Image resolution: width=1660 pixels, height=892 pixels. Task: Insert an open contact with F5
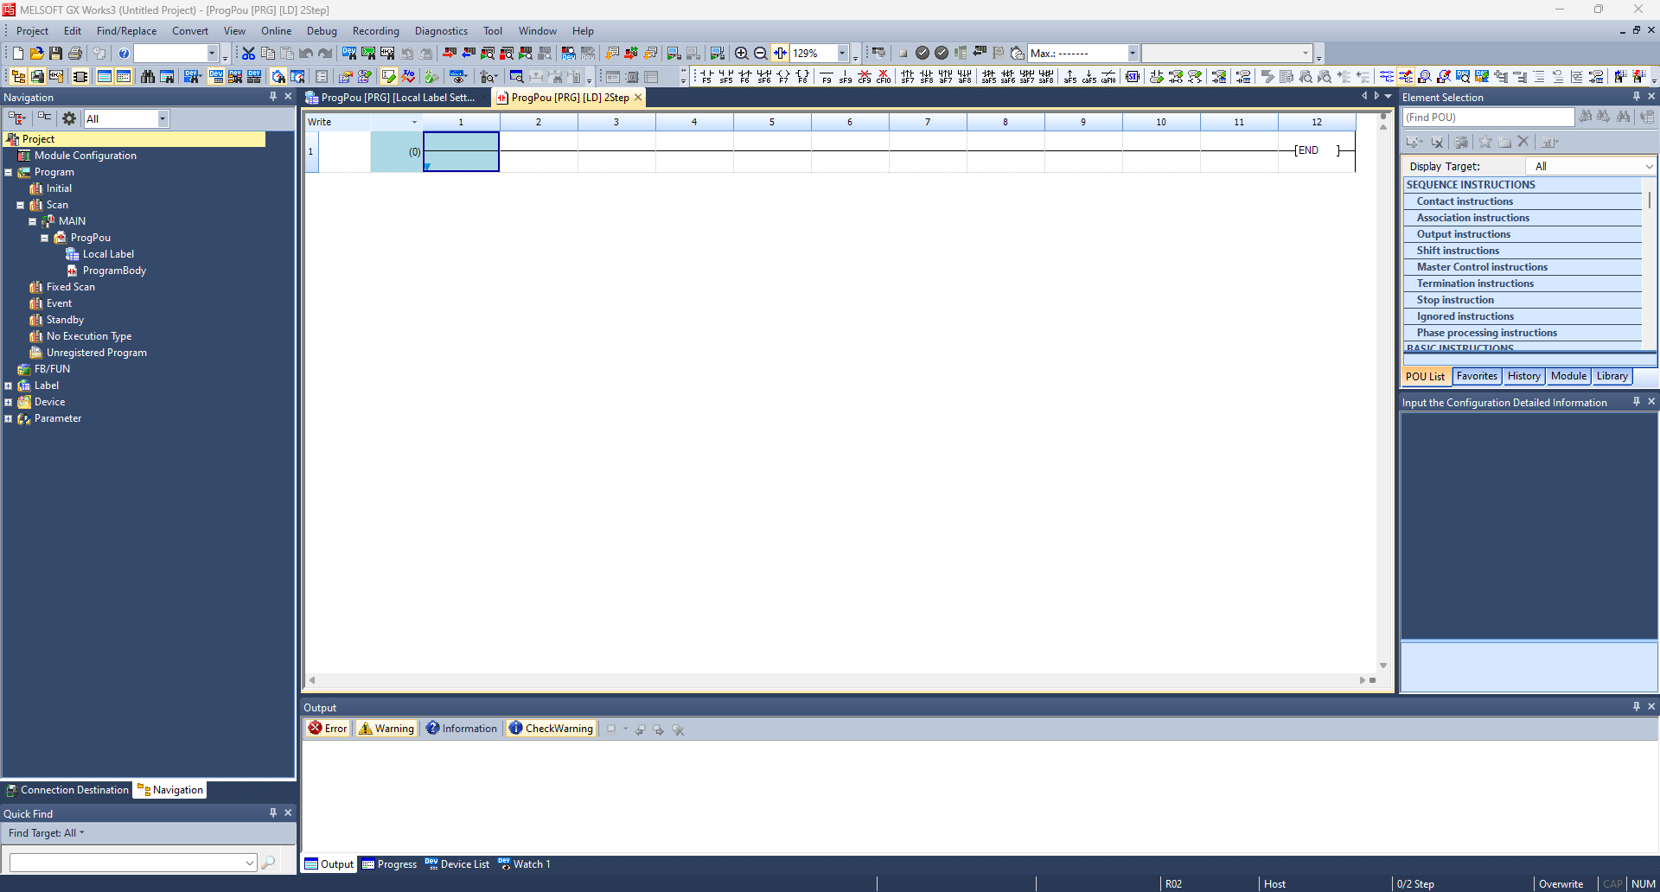point(706,77)
